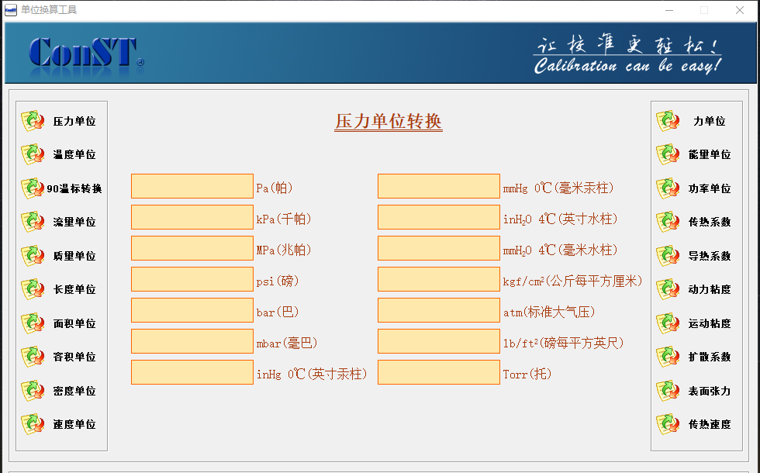The image size is (760, 473).
Task: Click the Pa(帕) input field
Action: point(192,186)
